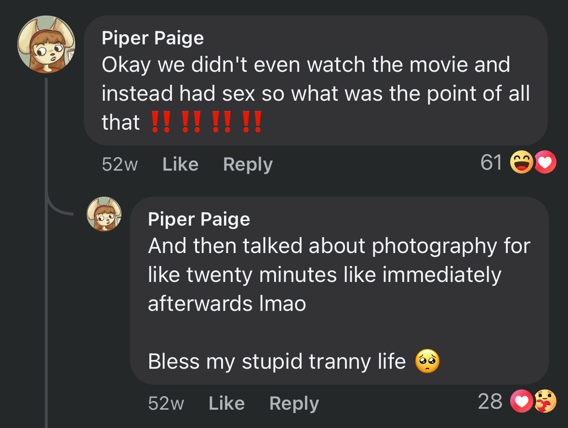This screenshot has width=568, height=428.
Task: Open the small Piper Paige avatar on the nested reply
Action: pos(104,214)
